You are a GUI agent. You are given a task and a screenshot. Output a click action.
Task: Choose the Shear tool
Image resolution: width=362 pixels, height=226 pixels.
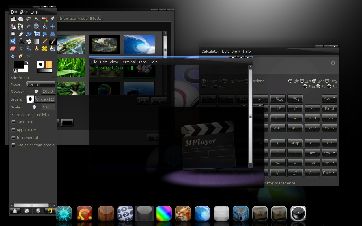(45, 34)
